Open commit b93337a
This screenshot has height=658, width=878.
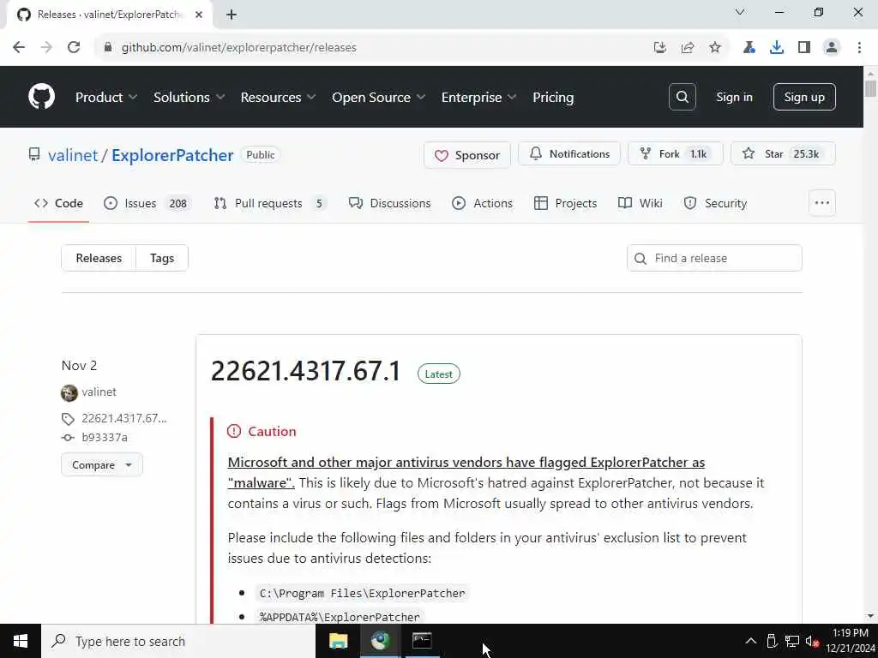click(104, 437)
